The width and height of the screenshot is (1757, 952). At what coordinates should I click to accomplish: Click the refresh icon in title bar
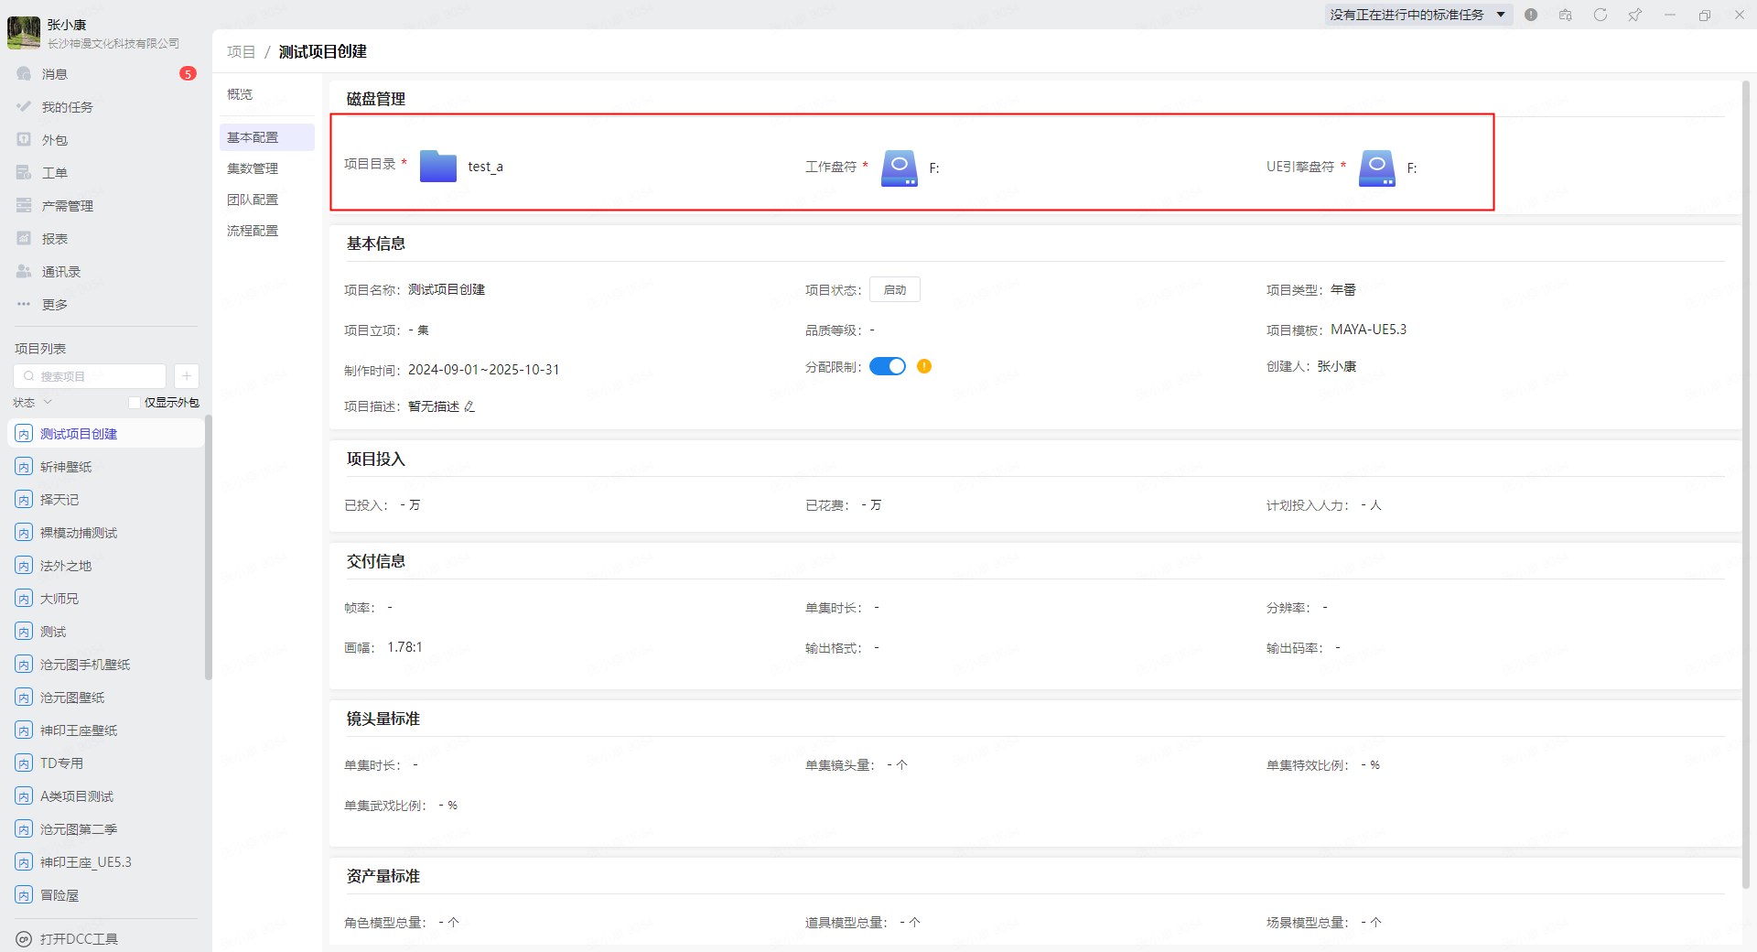pos(1600,15)
